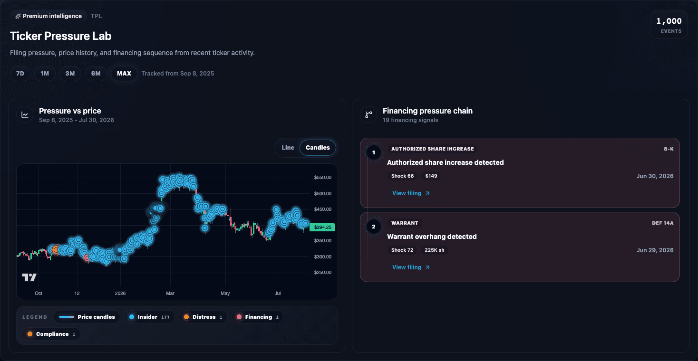Select the Candles chart view
The height and width of the screenshot is (361, 698).
click(318, 148)
